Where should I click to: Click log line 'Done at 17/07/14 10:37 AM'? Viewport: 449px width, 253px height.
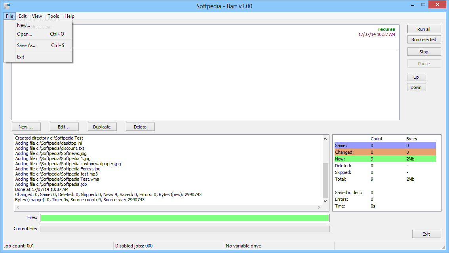42,189
